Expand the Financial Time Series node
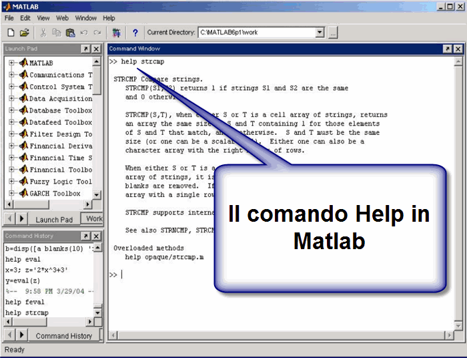This screenshot has width=467, height=358. point(11,158)
